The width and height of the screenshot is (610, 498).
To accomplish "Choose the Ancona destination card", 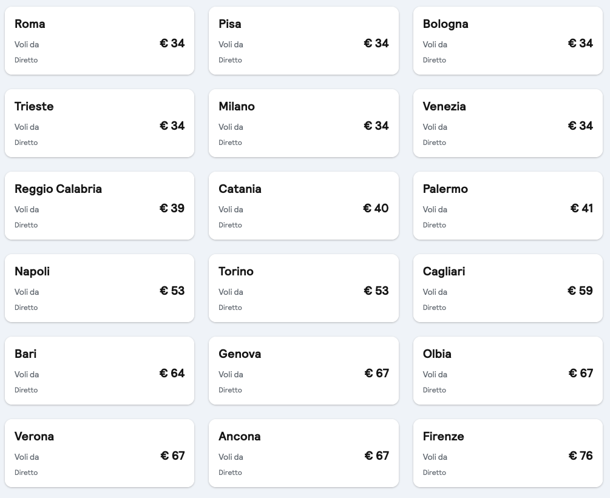I will 303,453.
